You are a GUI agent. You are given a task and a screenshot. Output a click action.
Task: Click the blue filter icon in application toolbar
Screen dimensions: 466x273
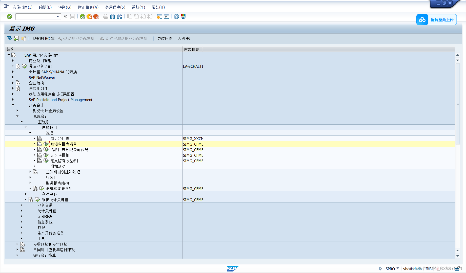tap(9, 38)
